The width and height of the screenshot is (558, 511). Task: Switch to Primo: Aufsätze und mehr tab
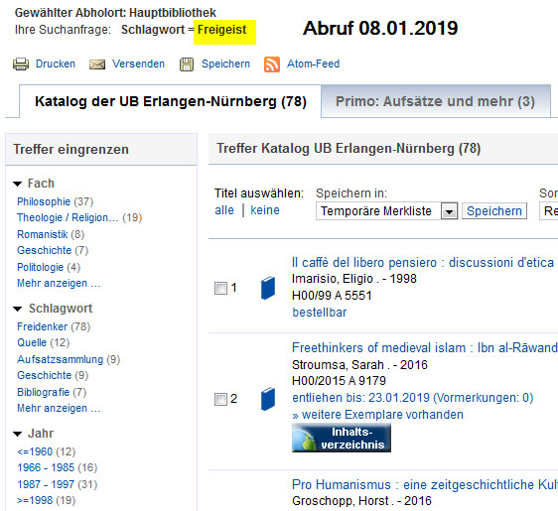tap(436, 101)
